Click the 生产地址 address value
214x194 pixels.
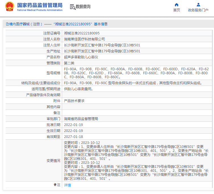point(102,51)
